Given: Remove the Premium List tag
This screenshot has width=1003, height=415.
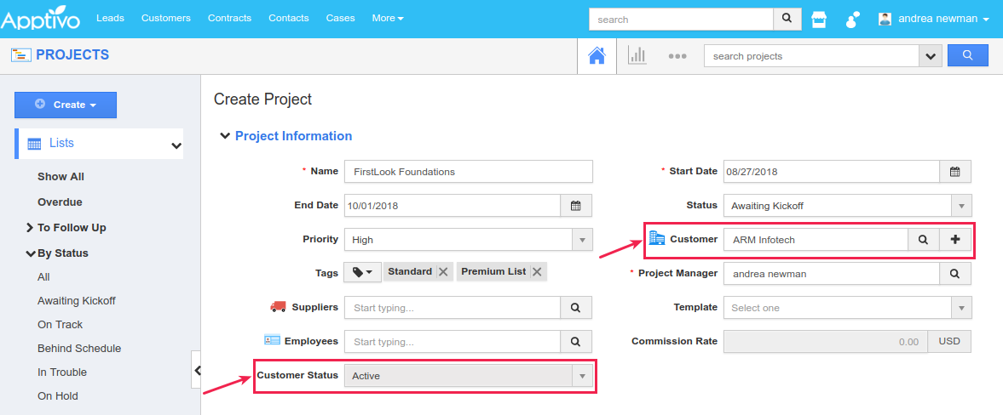Looking at the screenshot, I should (537, 272).
